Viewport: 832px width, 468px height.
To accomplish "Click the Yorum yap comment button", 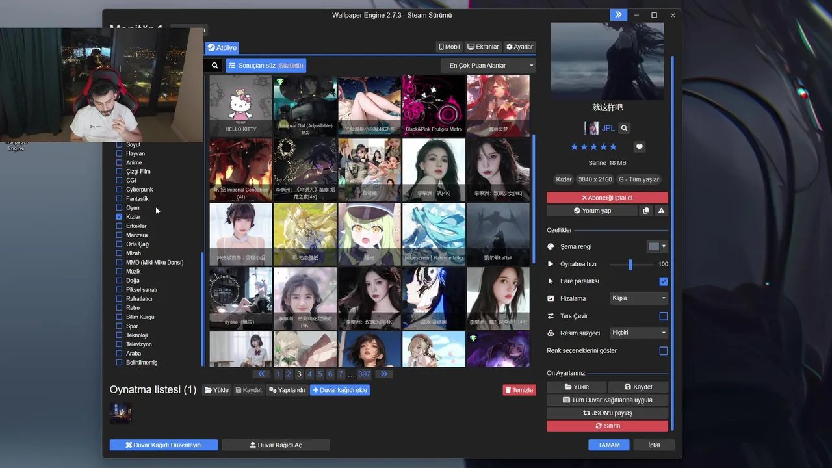I will (x=592, y=211).
